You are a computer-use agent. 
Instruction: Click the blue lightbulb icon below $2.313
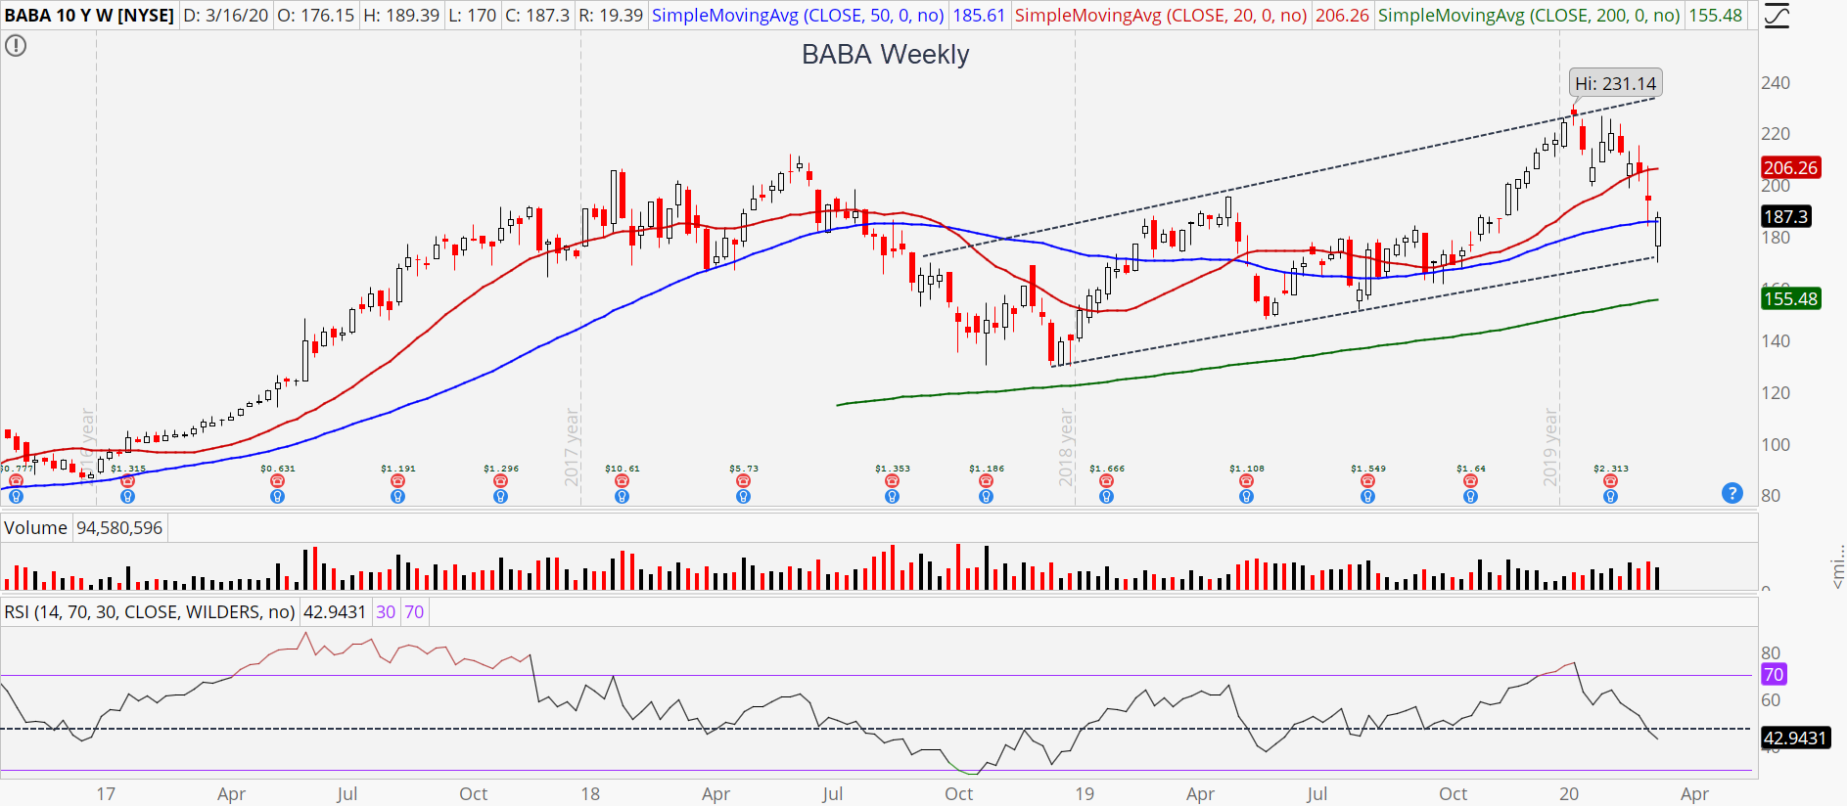(1610, 497)
